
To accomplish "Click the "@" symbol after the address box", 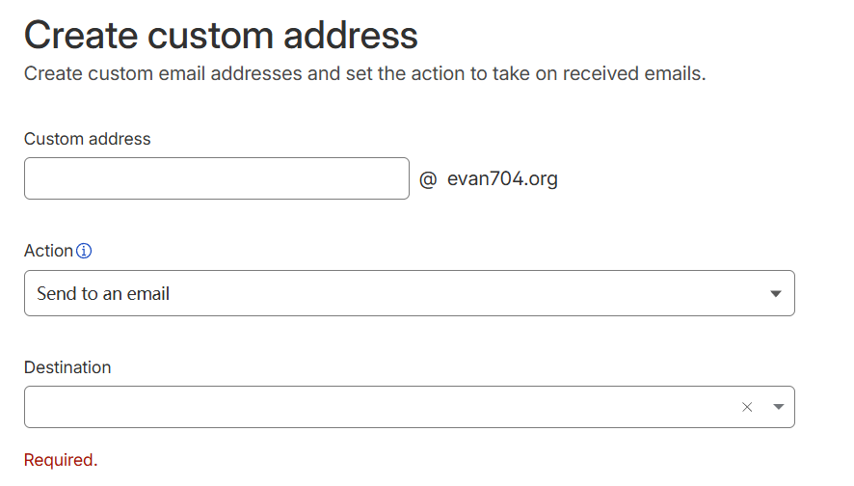I will [428, 179].
